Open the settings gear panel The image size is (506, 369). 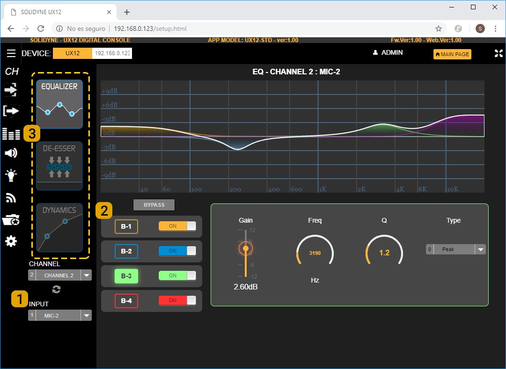click(x=10, y=241)
